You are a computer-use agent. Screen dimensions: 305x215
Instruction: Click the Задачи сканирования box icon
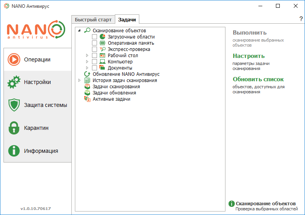coord(87,87)
